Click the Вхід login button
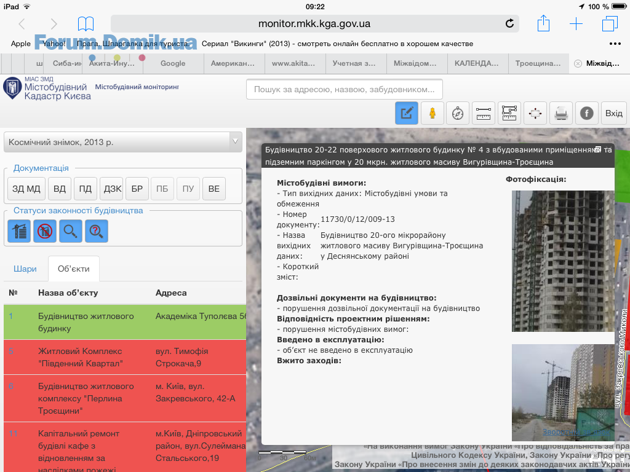The height and width of the screenshot is (472, 630). pyautogui.click(x=614, y=113)
